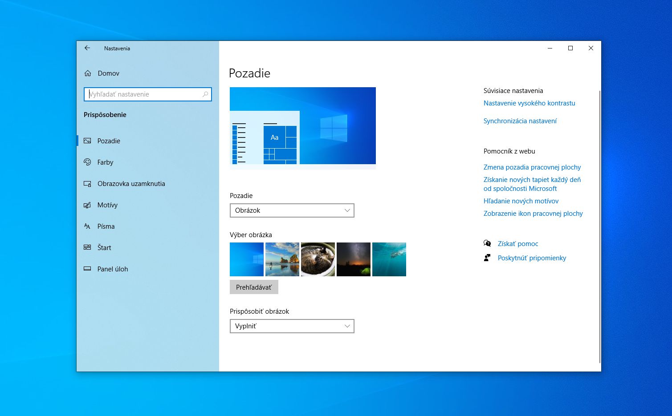Open Panel úloh settings page

(x=148, y=269)
